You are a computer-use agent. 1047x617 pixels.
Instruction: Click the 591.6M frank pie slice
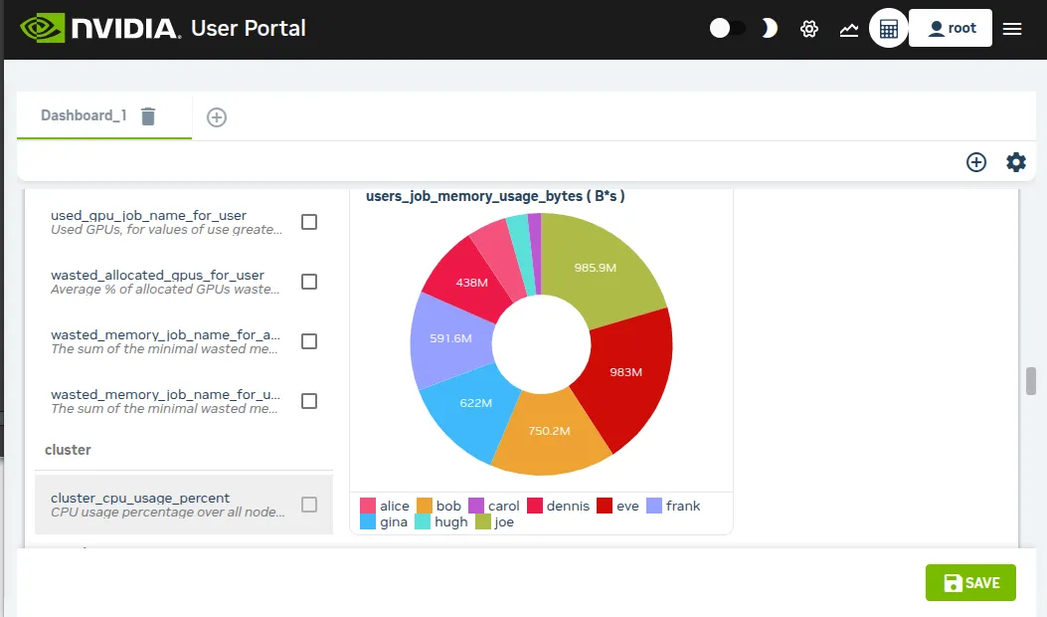click(x=450, y=338)
